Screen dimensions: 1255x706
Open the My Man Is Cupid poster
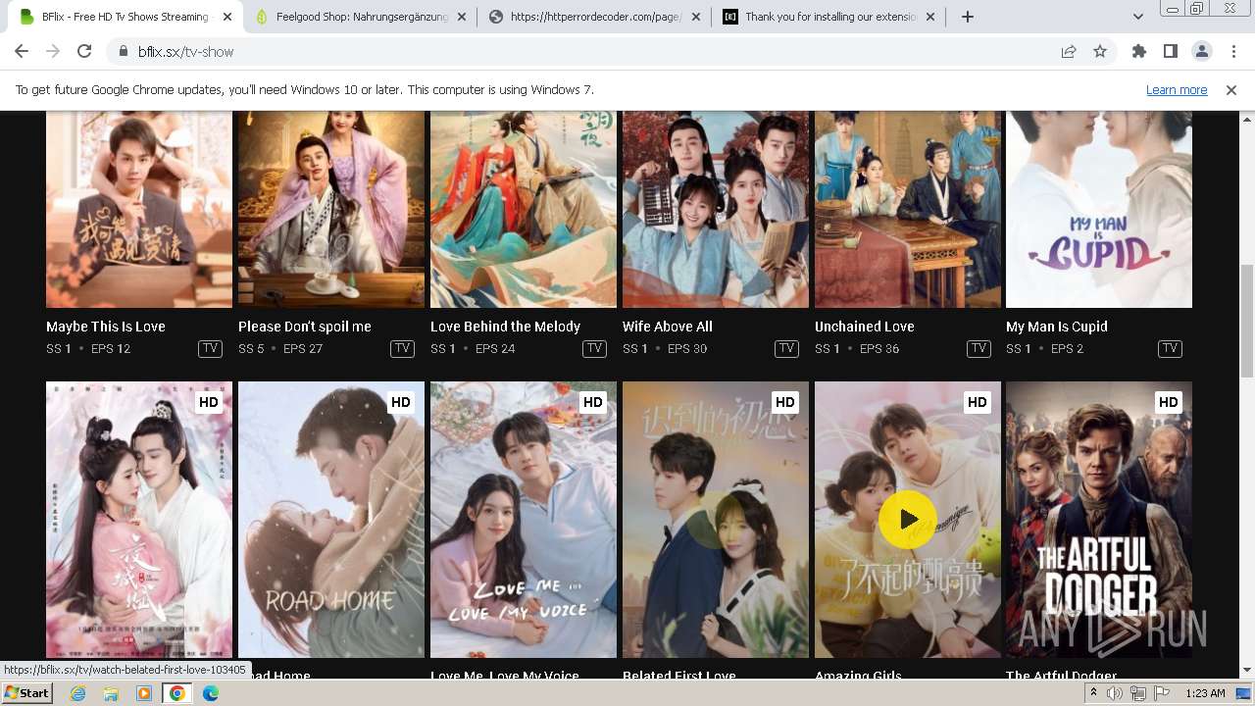pos(1099,209)
